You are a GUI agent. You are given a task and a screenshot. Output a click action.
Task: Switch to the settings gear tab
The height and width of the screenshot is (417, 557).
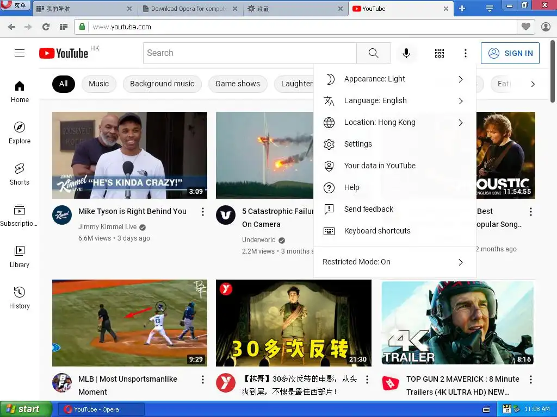click(294, 9)
